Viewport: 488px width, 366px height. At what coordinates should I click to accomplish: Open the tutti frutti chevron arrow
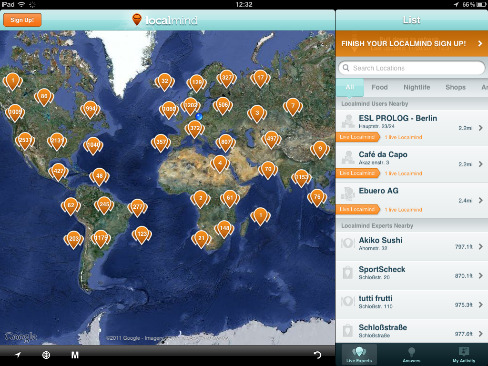(x=480, y=305)
